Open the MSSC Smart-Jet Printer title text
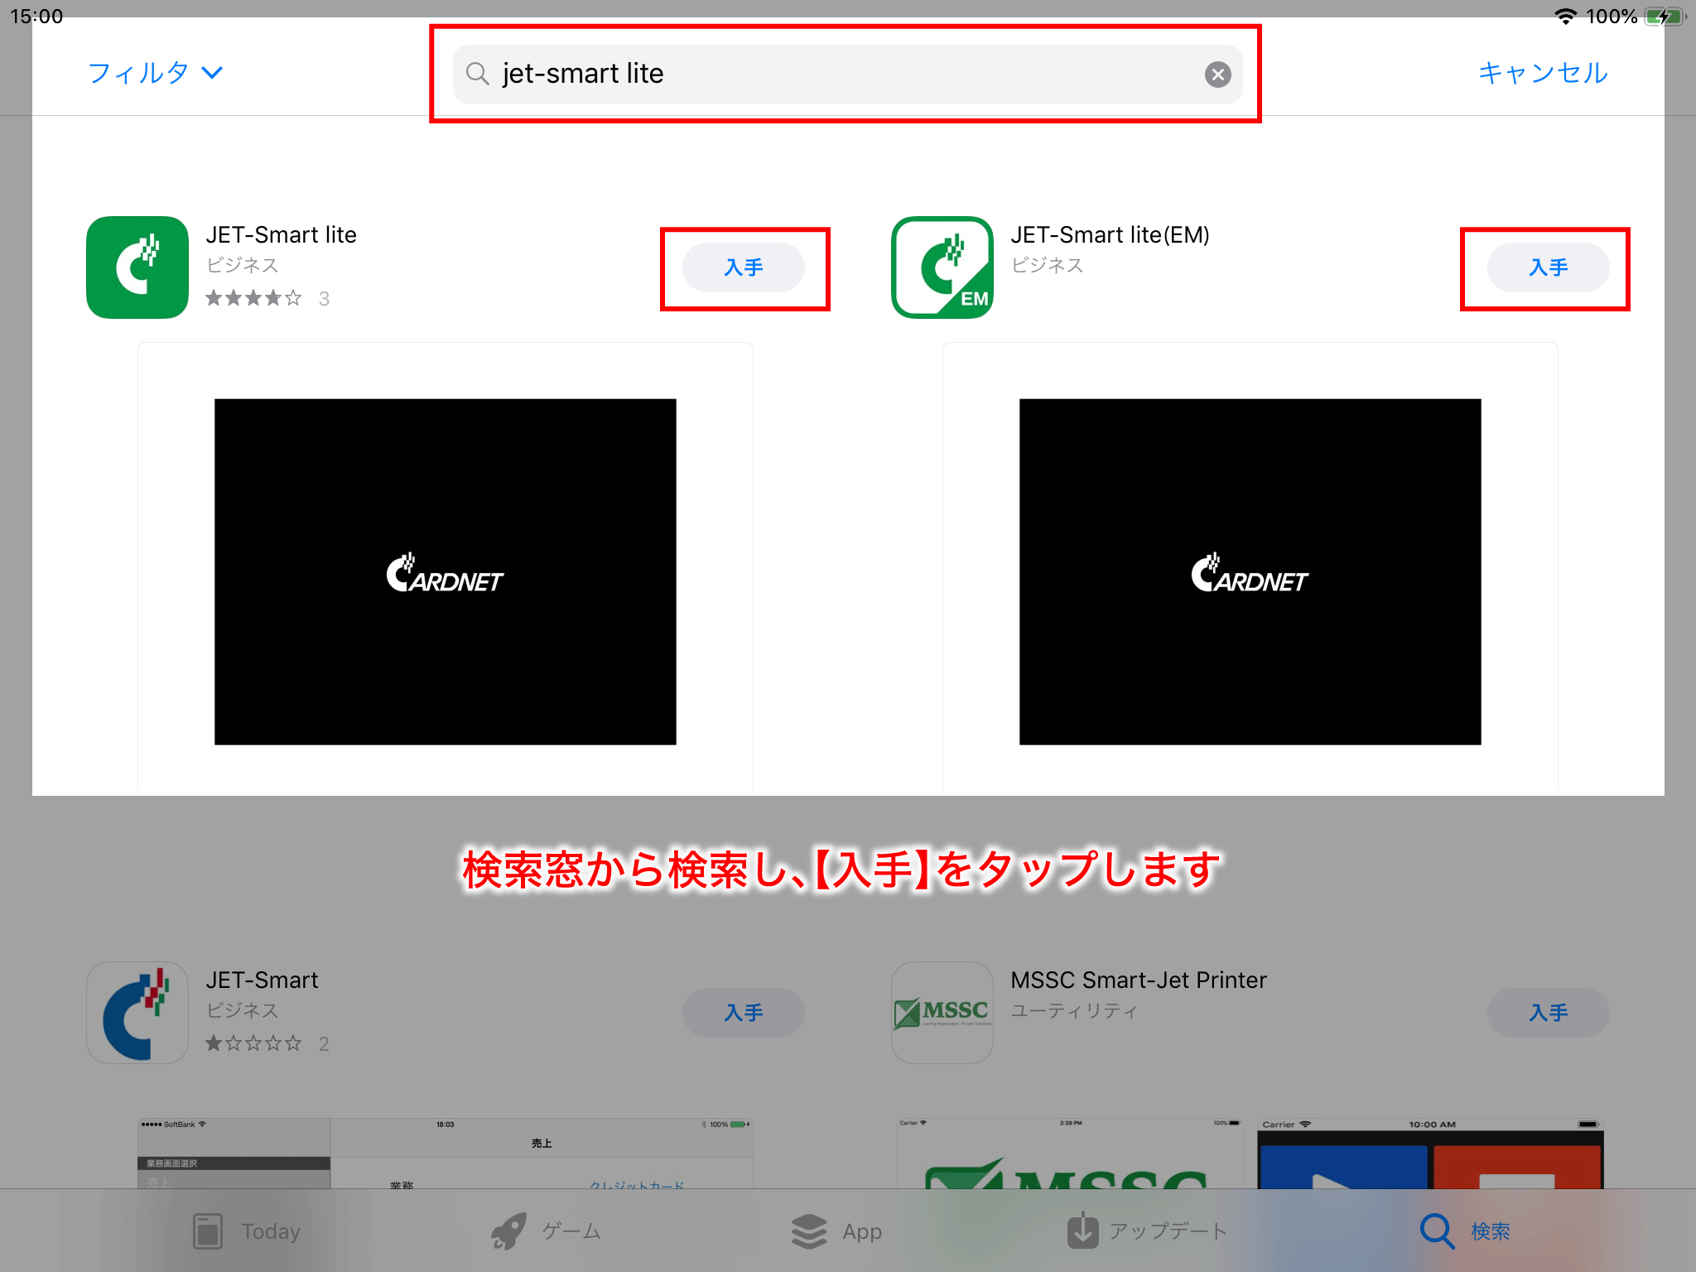Screen dimensions: 1696x1272 click(x=1139, y=980)
